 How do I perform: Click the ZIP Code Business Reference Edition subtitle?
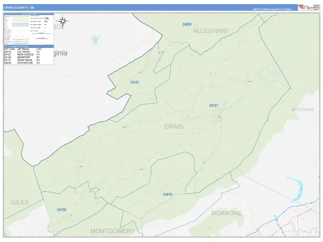click(273, 9)
